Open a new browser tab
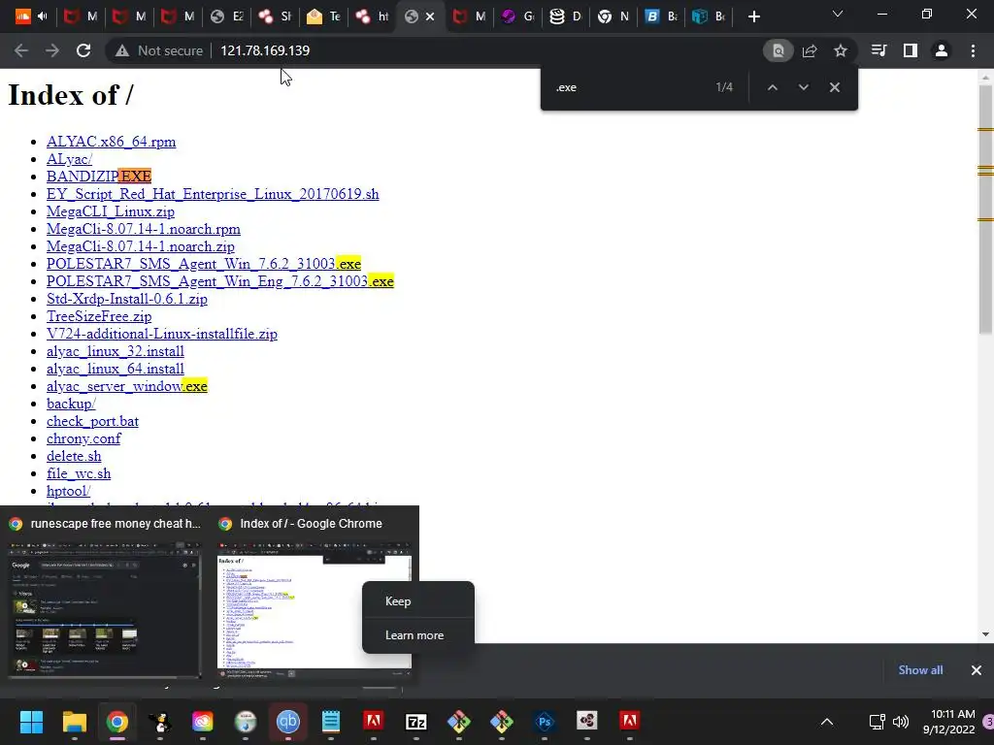 tap(753, 16)
